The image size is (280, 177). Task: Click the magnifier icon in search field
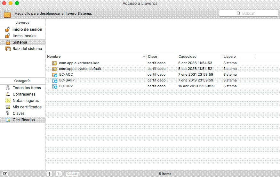point(238,13)
